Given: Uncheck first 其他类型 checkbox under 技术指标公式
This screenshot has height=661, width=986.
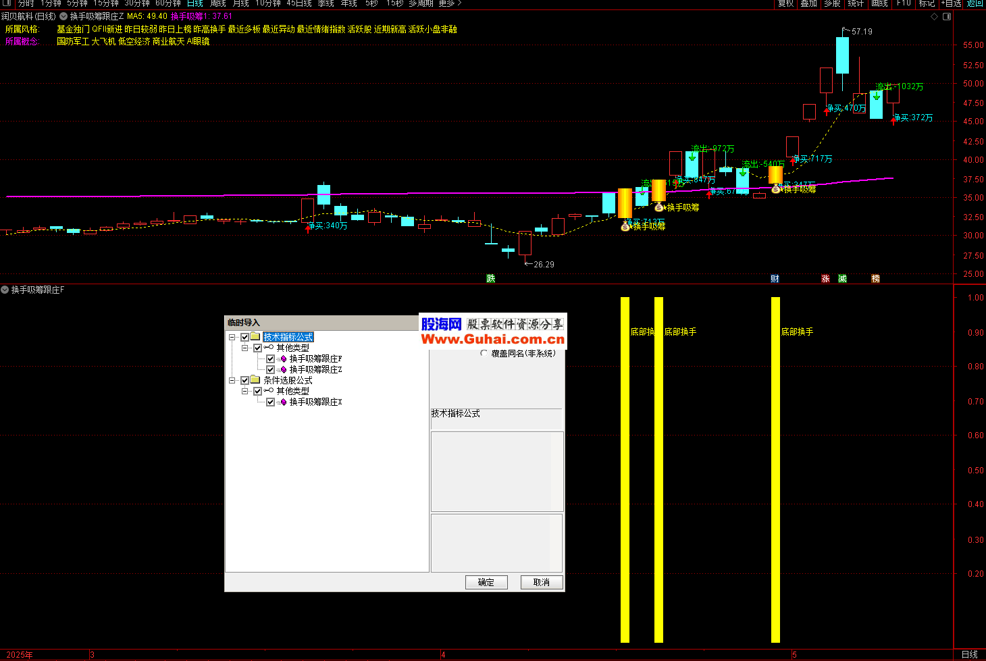Looking at the screenshot, I should click(257, 348).
